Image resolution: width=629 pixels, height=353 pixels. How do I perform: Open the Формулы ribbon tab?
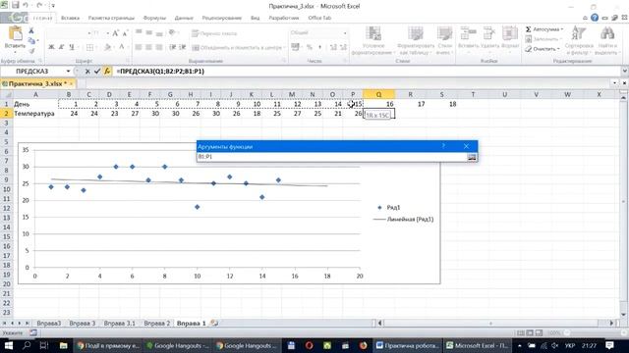tap(154, 18)
